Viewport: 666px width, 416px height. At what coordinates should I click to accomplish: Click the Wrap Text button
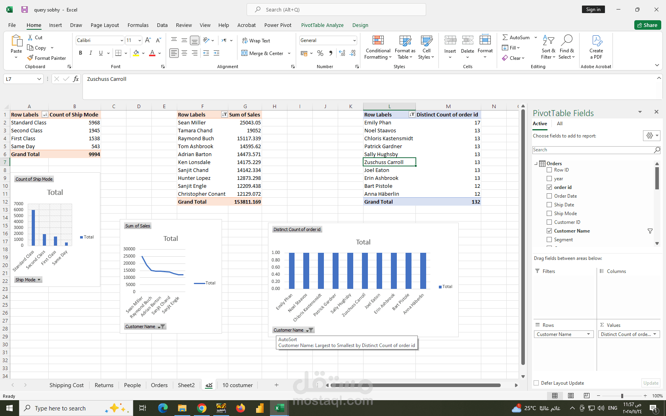click(x=256, y=40)
